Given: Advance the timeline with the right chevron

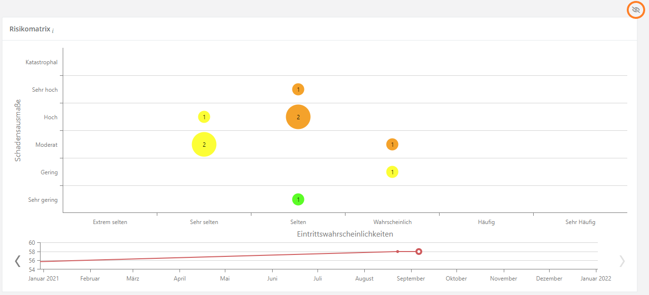Looking at the screenshot, I should point(622,261).
